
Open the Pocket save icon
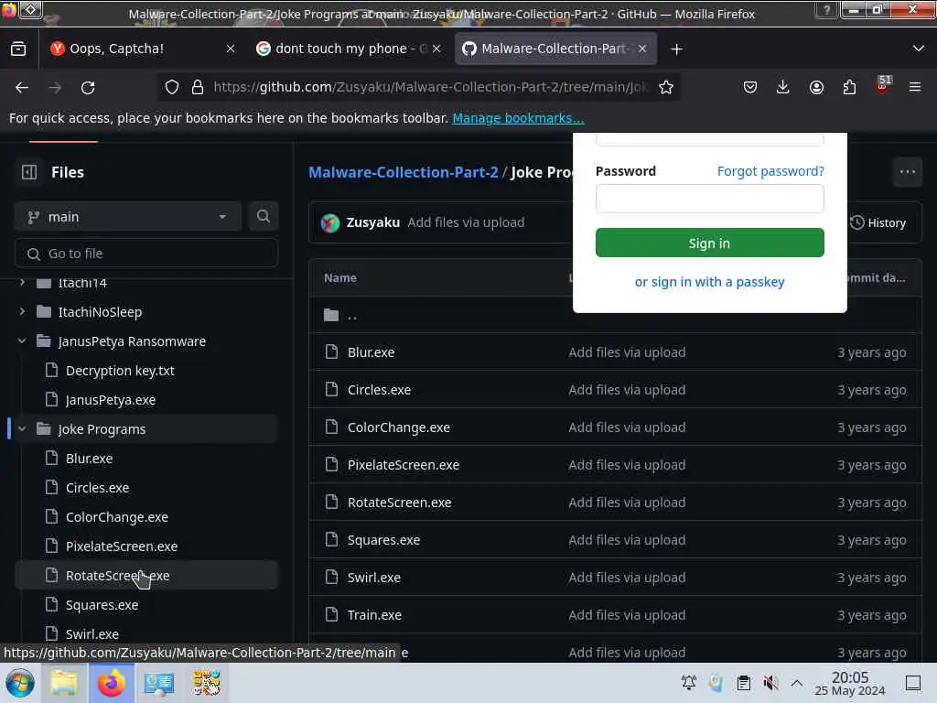750,87
